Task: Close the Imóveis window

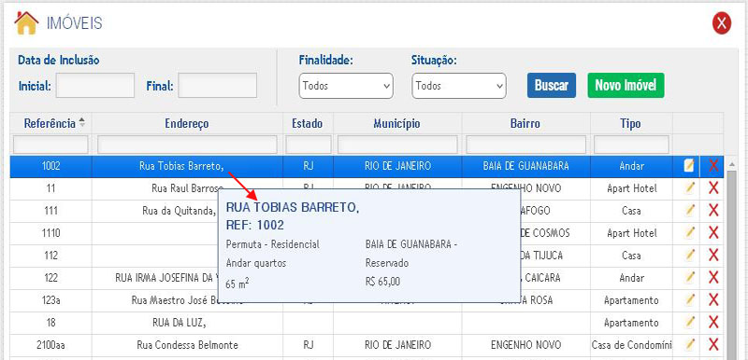Action: tap(721, 23)
